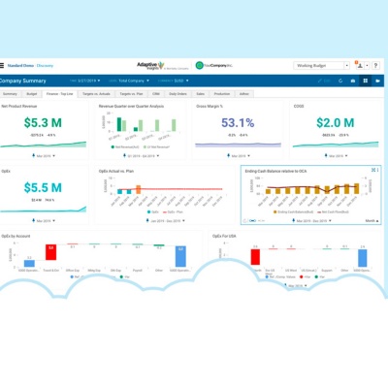388x388 pixels.
Task: Toggle Ending Cash Balance legend series
Action: (x=294, y=212)
